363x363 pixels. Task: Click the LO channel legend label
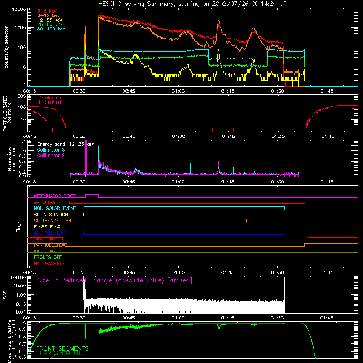(x=50, y=98)
